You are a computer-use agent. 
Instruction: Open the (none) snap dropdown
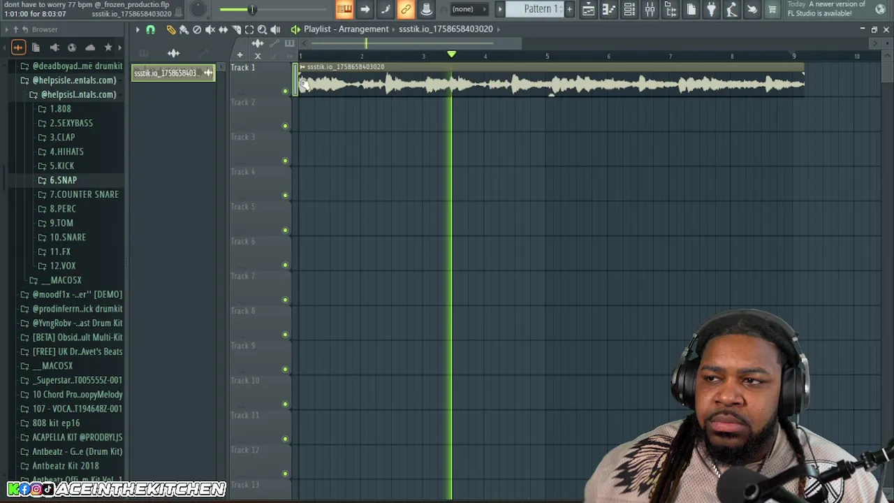tap(468, 9)
